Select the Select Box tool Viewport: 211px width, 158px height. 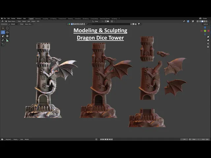[3, 28]
